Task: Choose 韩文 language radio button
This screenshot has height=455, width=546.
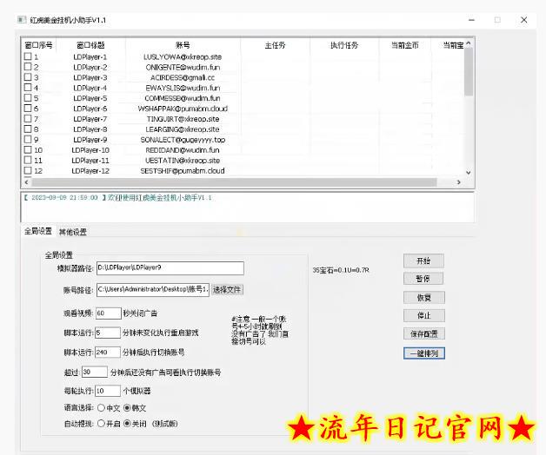Action: [x=127, y=408]
